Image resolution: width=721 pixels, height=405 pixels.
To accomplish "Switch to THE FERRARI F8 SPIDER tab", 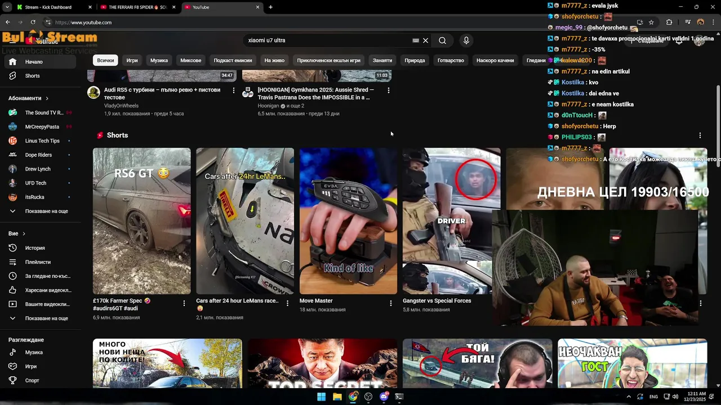I will click(138, 7).
